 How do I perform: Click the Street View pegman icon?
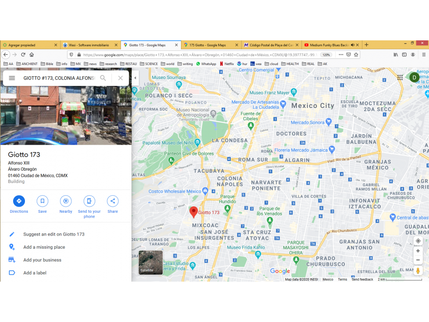click(x=418, y=271)
